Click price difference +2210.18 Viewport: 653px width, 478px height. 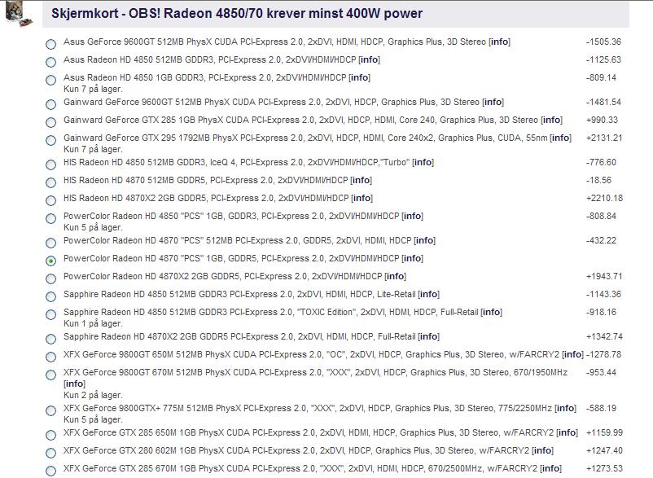604,198
